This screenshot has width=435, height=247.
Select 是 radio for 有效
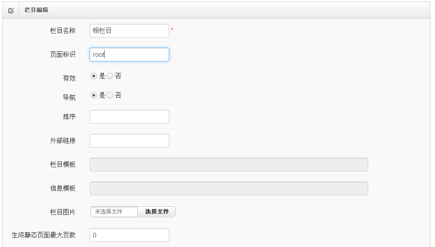point(94,76)
